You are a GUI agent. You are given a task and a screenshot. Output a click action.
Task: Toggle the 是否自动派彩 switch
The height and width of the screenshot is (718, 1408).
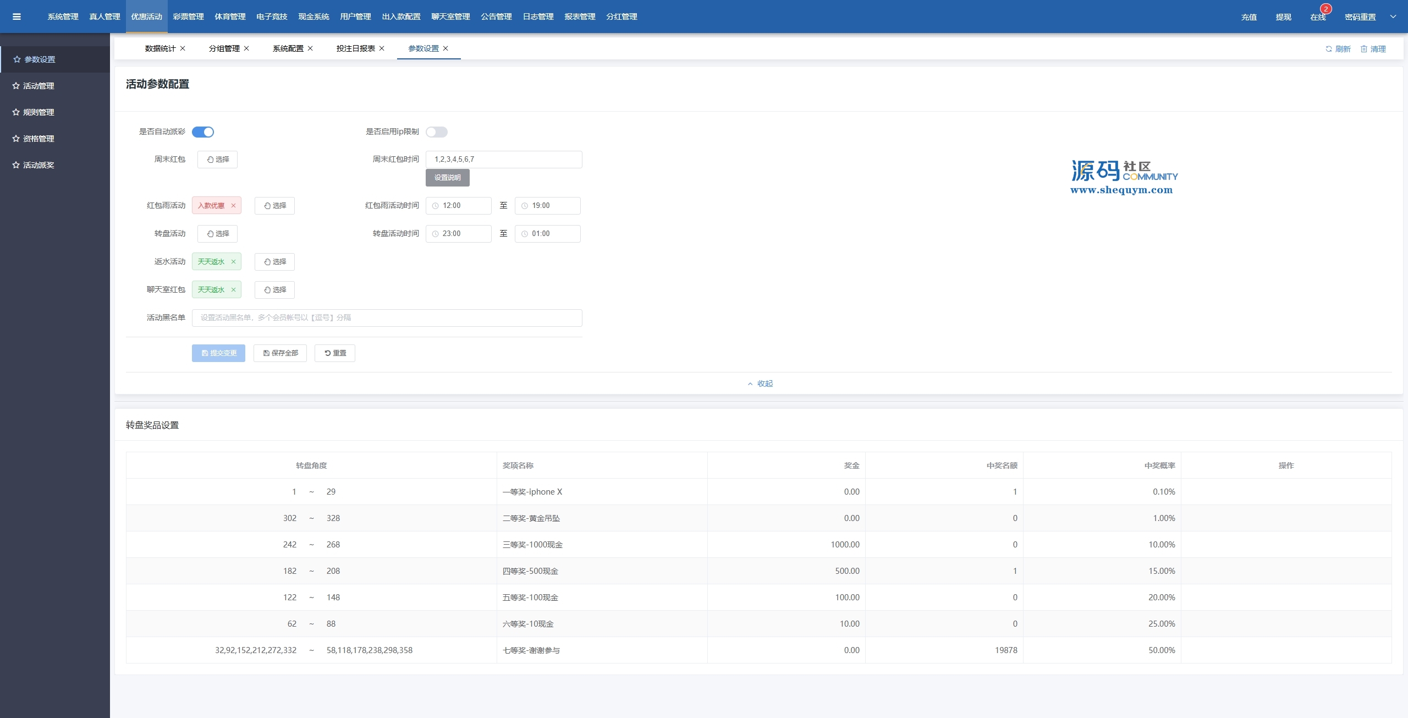(203, 132)
